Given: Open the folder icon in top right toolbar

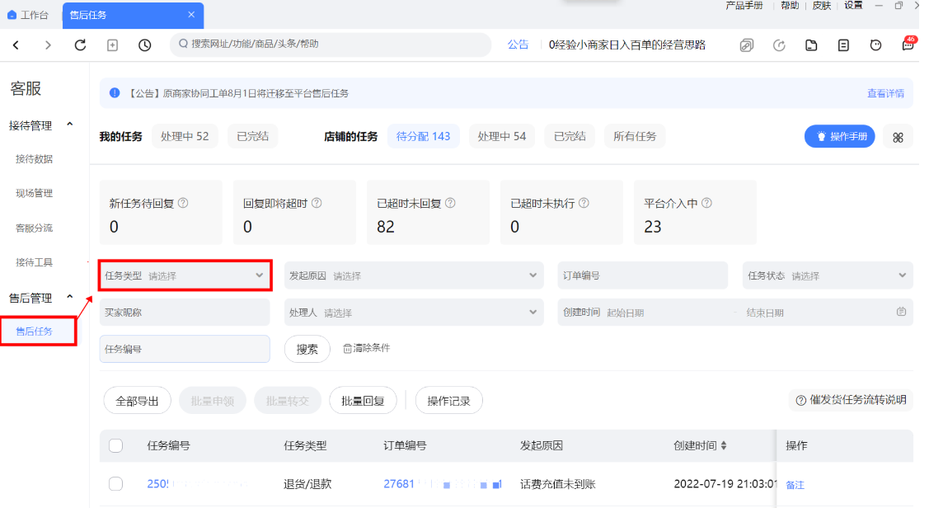Looking at the screenshot, I should pos(811,45).
